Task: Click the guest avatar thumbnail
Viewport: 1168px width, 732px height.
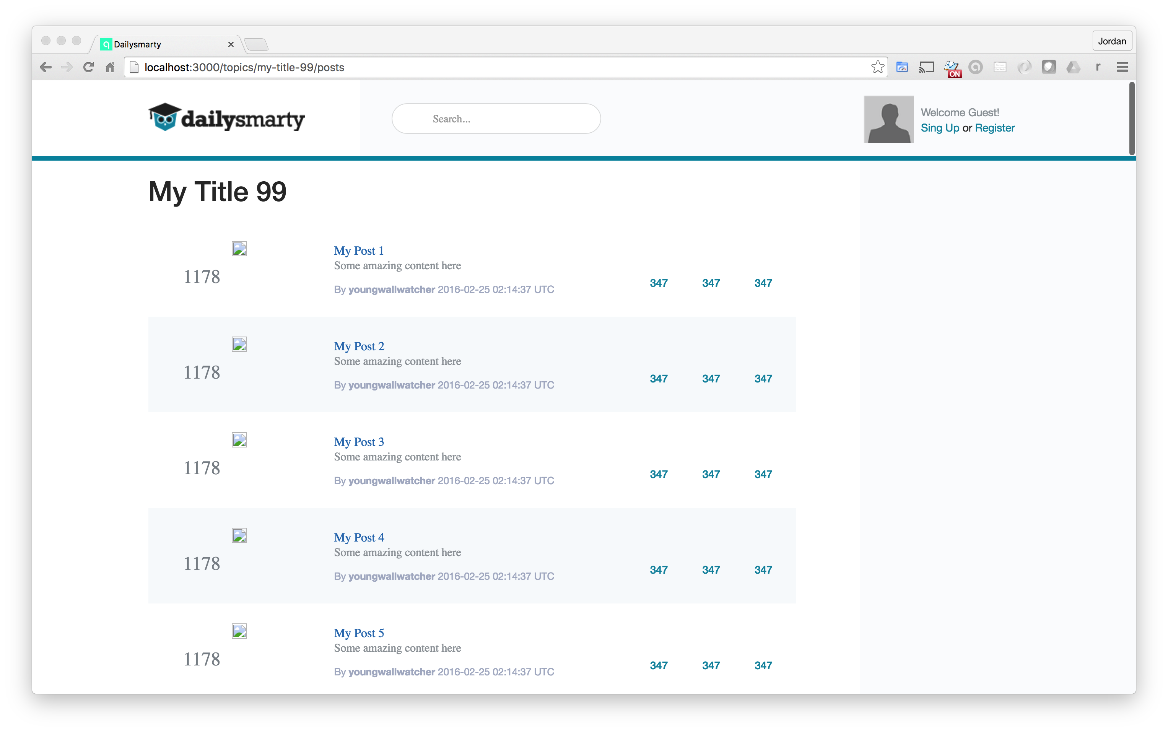Action: click(x=888, y=119)
